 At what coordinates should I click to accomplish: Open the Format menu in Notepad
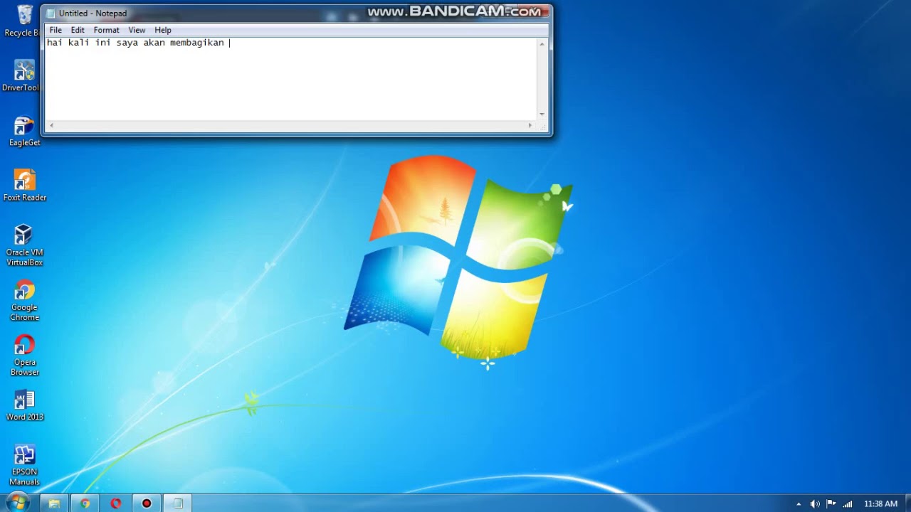coord(106,30)
